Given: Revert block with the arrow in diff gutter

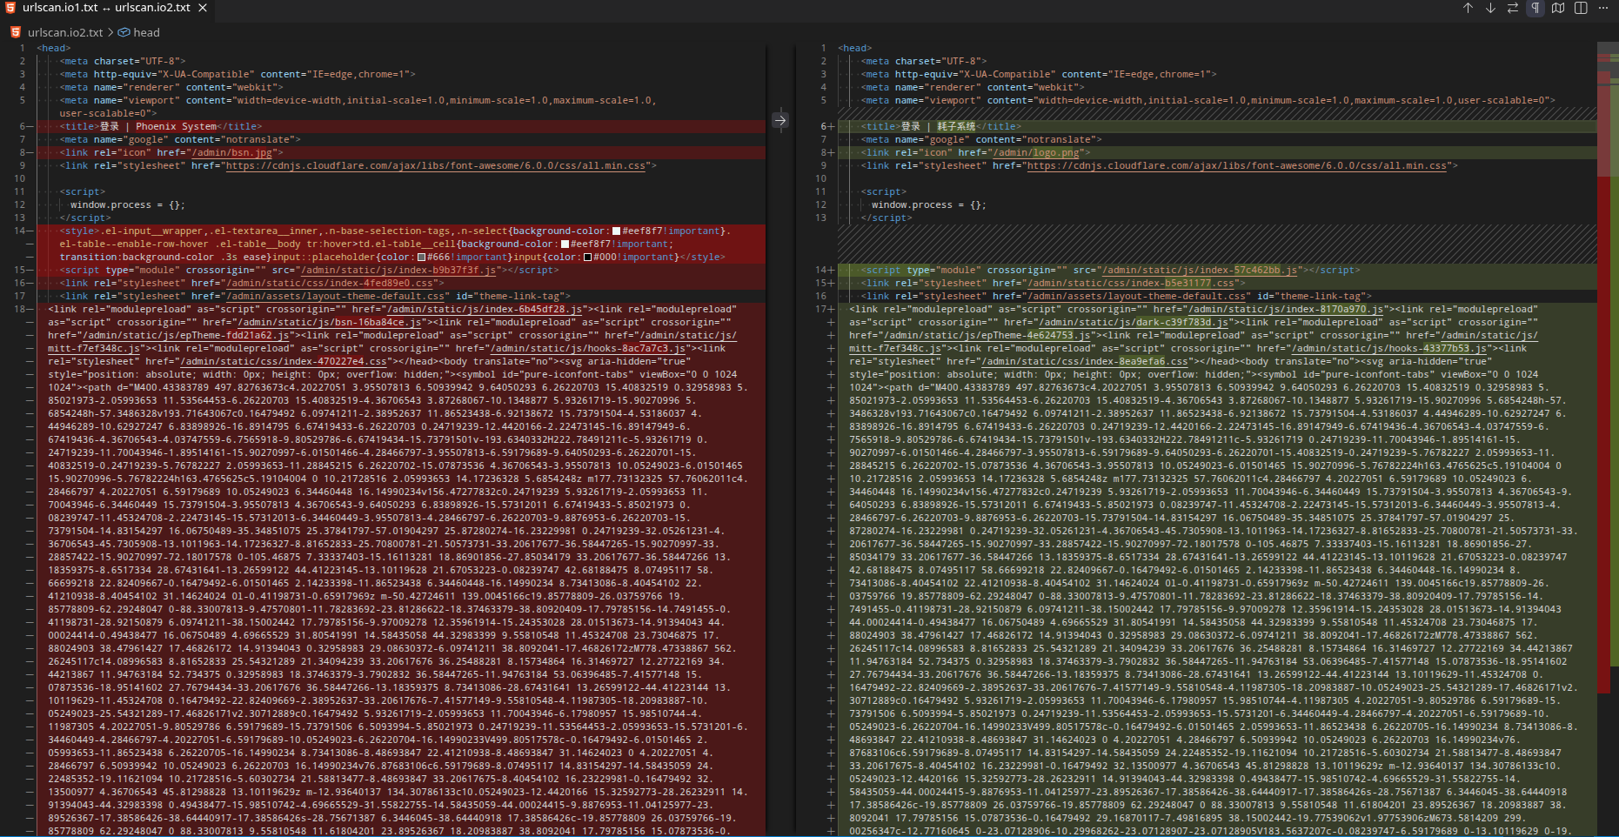Looking at the screenshot, I should [780, 121].
